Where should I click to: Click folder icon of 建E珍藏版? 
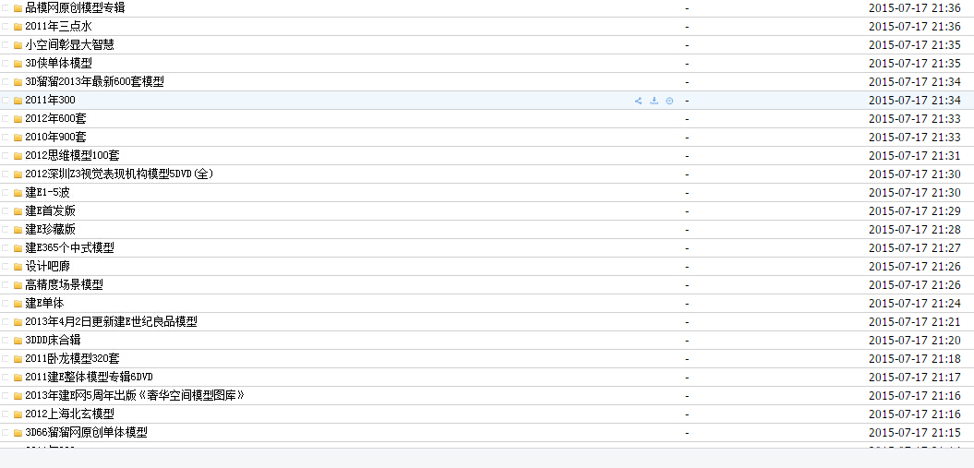click(18, 230)
